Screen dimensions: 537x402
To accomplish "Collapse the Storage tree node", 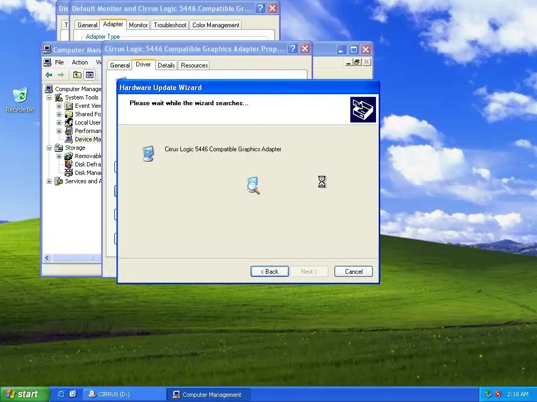I will [x=49, y=148].
